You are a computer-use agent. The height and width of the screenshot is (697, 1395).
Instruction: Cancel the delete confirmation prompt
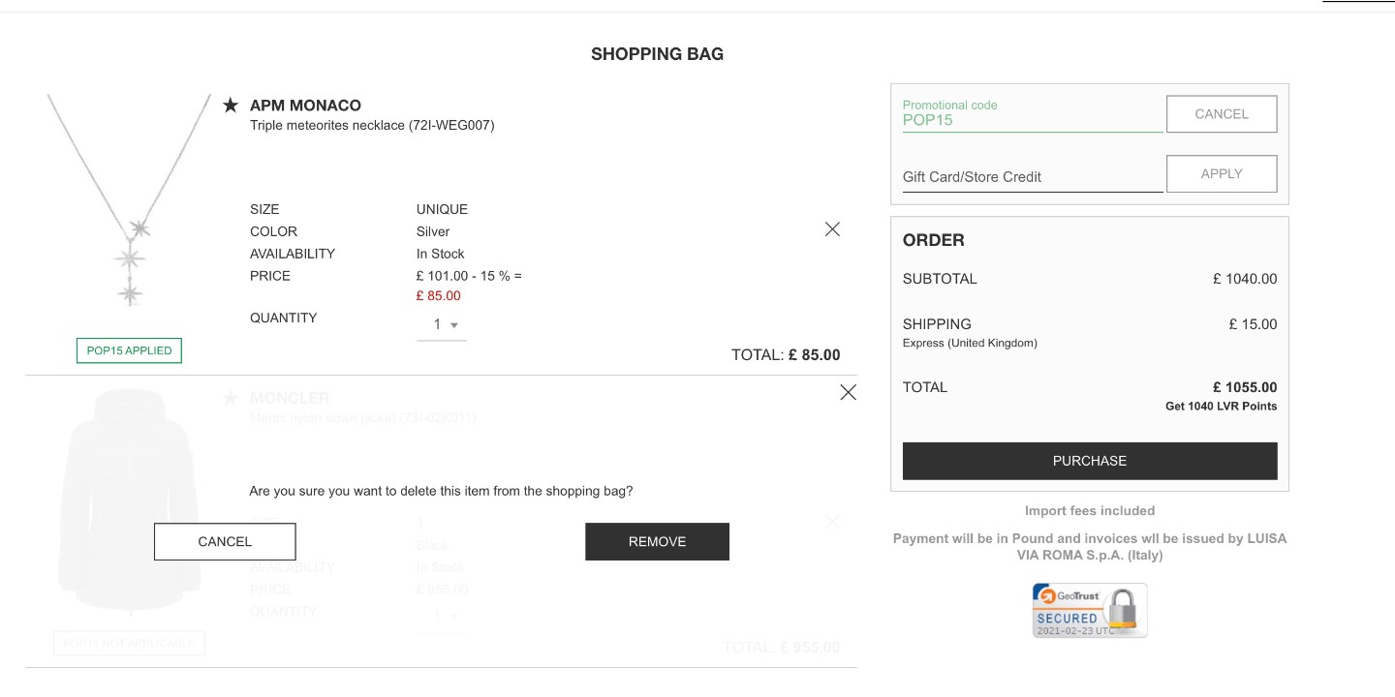[x=225, y=542]
